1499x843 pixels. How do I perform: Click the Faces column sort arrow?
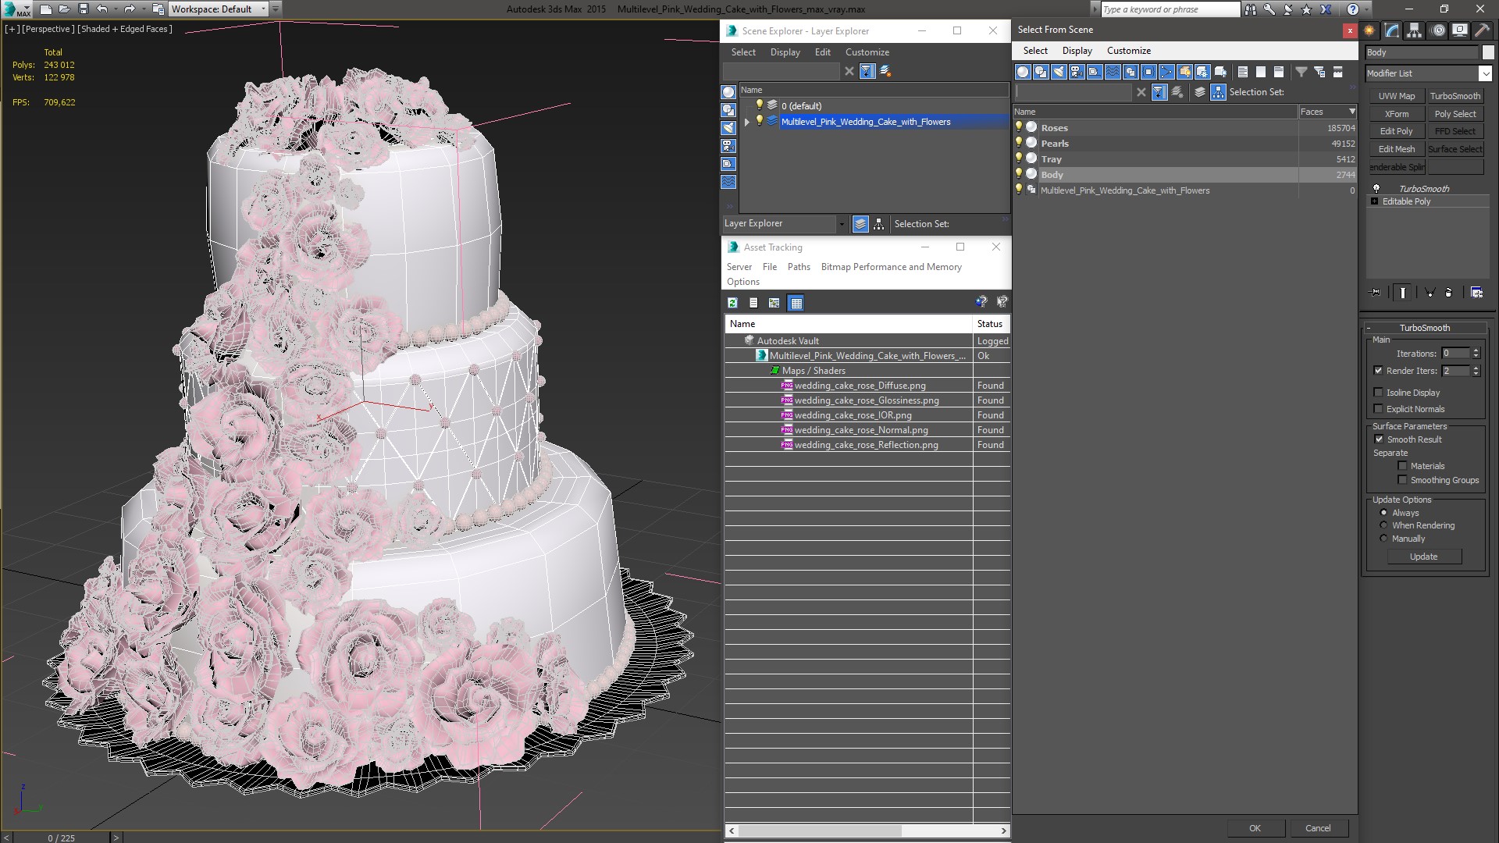(1351, 112)
